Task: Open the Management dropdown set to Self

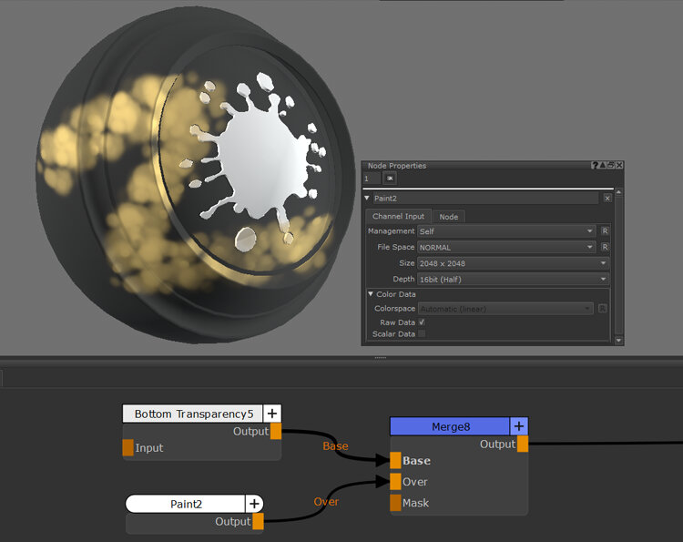Action: tap(505, 231)
